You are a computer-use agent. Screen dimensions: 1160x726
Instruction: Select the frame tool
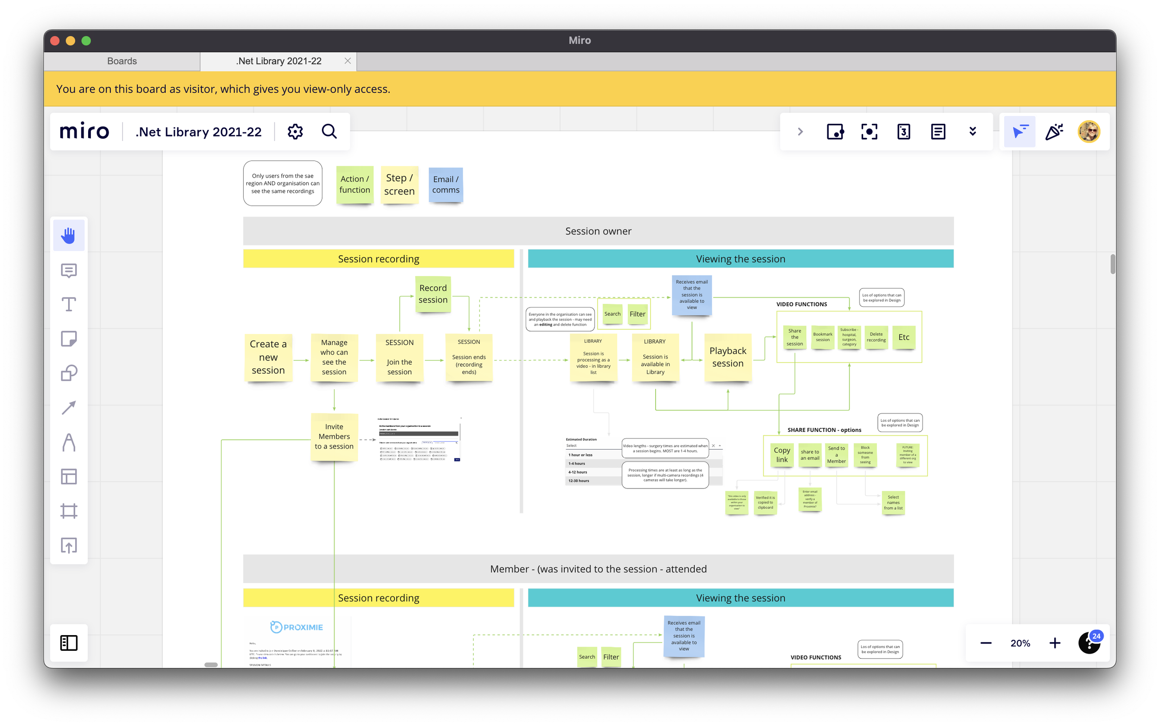69,511
